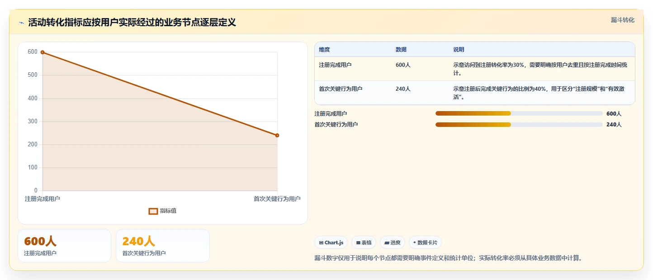Click the 100 y-axis tick label

click(x=33, y=168)
